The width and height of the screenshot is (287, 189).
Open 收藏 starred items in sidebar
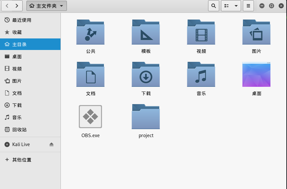coord(30,32)
